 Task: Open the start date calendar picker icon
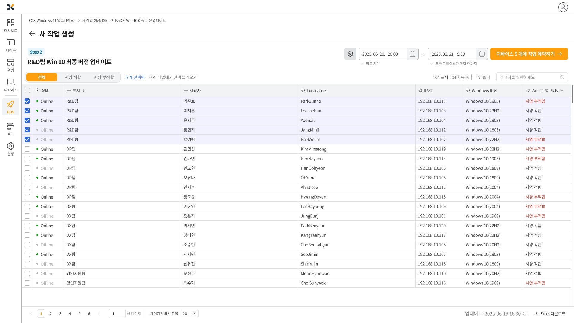pos(412,54)
